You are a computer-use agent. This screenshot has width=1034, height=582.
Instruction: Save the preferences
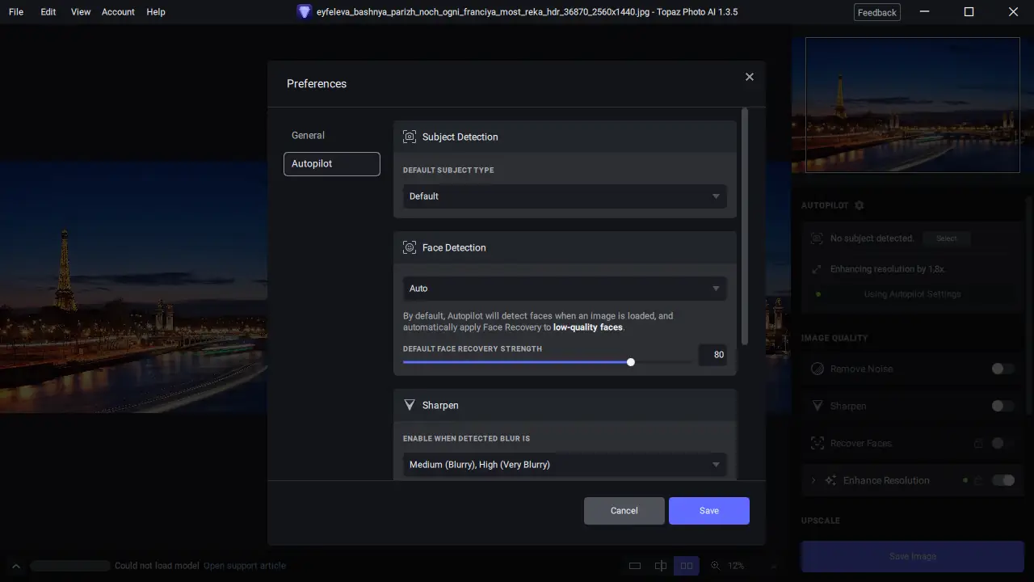pyautogui.click(x=709, y=511)
